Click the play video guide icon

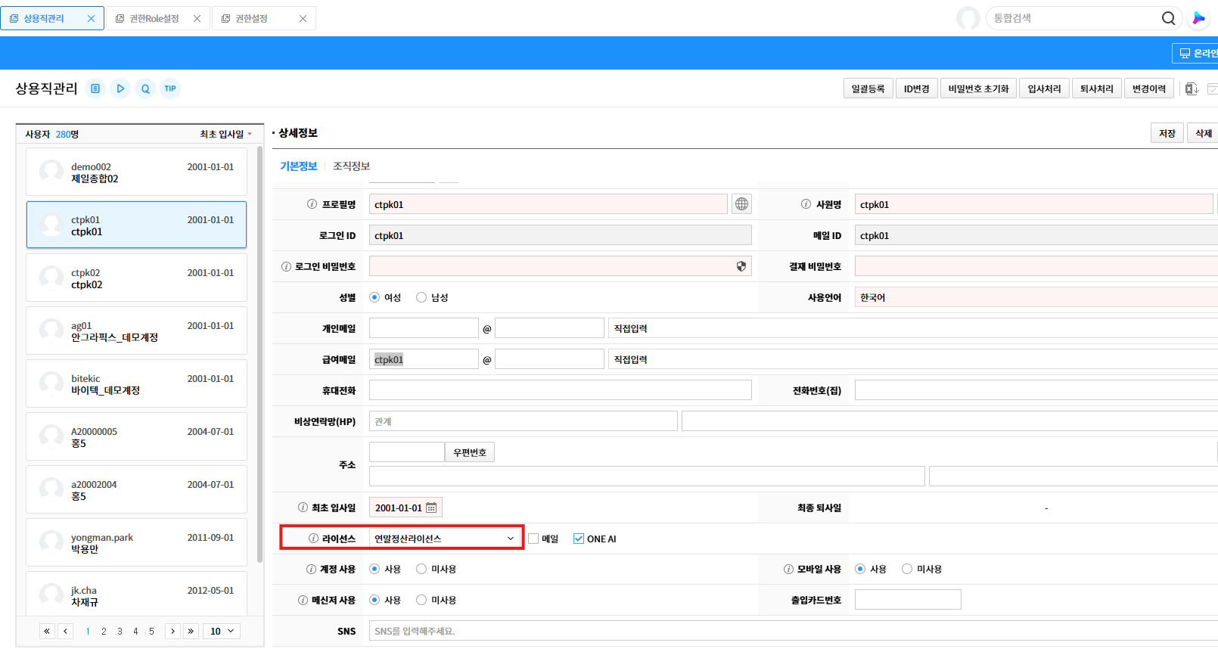120,88
